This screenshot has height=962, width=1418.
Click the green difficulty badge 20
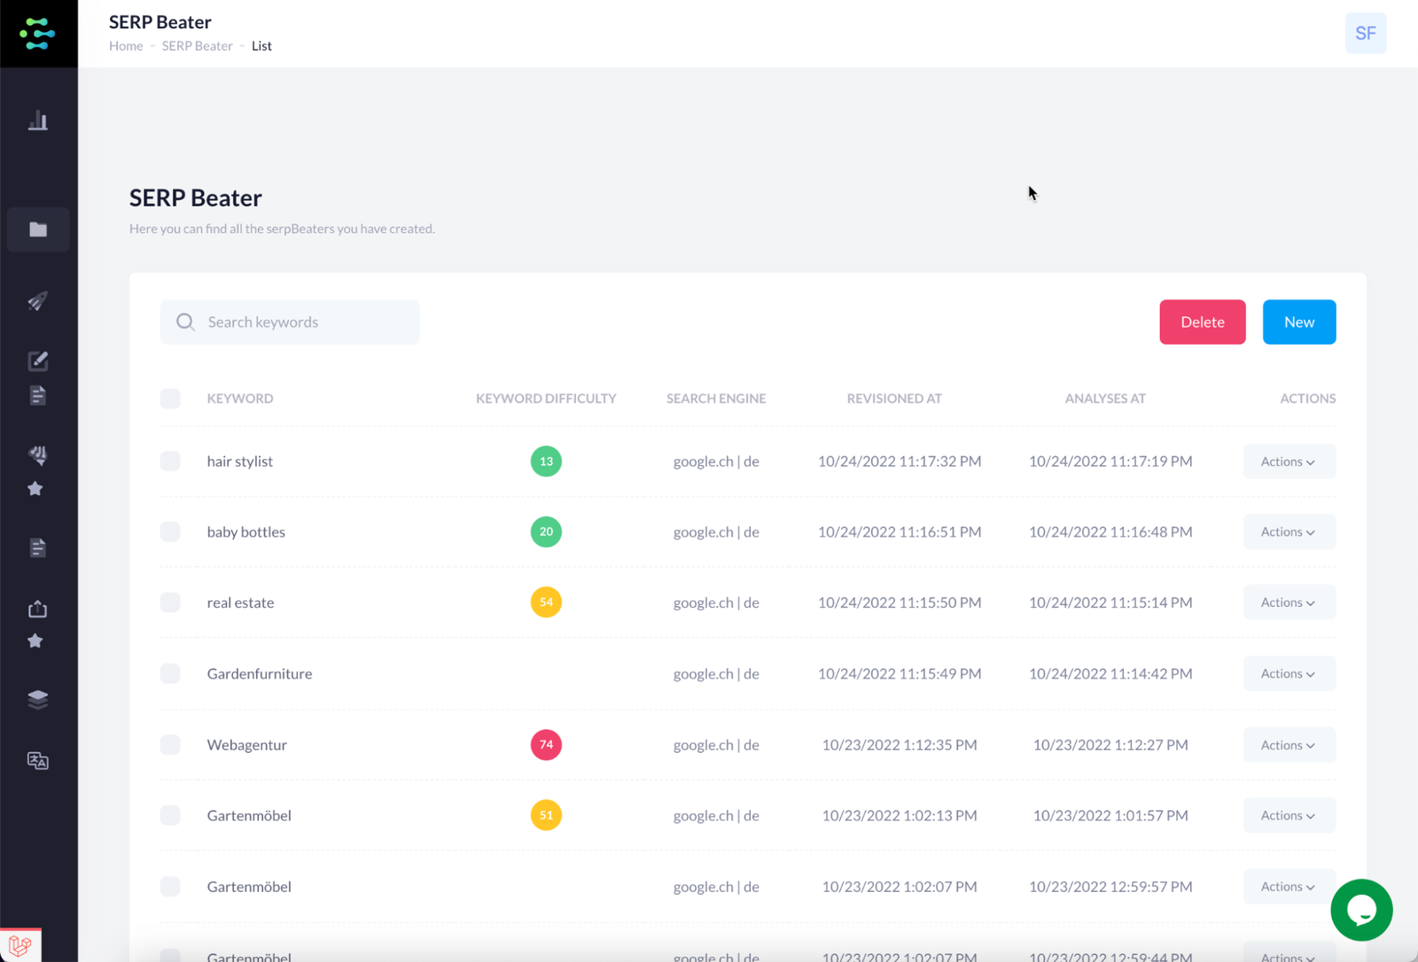(546, 531)
